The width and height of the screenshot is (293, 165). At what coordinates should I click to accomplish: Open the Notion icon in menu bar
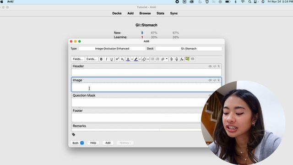pos(184,2)
